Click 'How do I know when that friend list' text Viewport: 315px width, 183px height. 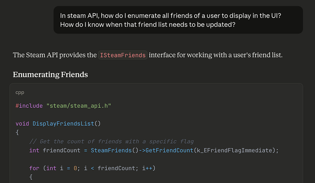point(114,25)
